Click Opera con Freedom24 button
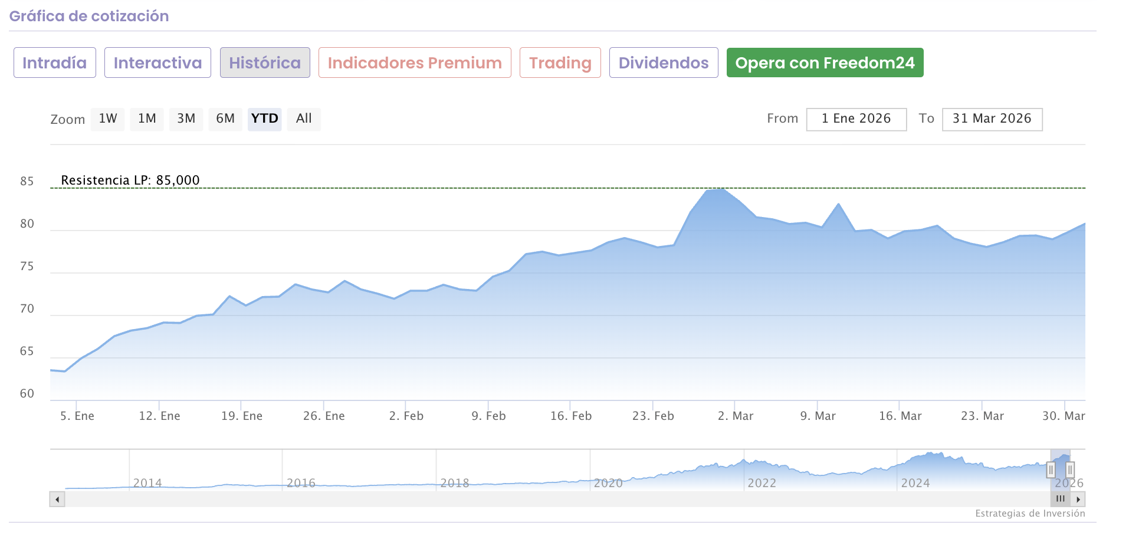 pos(825,63)
